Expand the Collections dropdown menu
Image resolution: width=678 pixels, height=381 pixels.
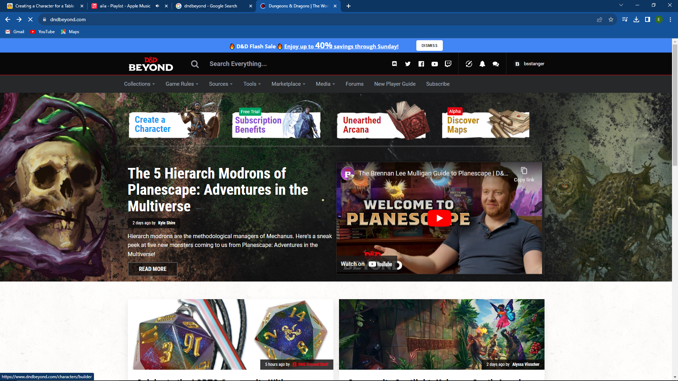(139, 84)
